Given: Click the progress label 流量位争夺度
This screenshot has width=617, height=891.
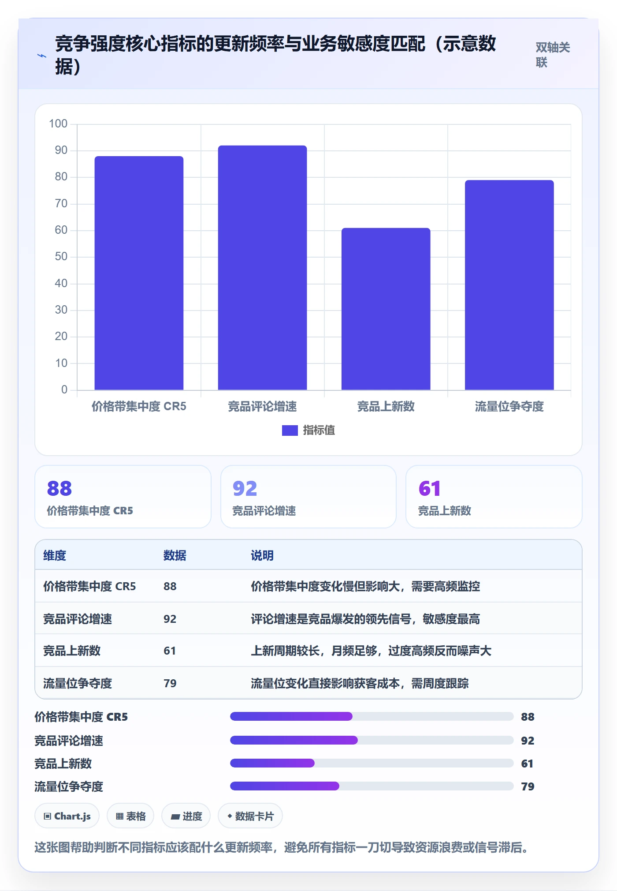Looking at the screenshot, I should click(x=69, y=786).
